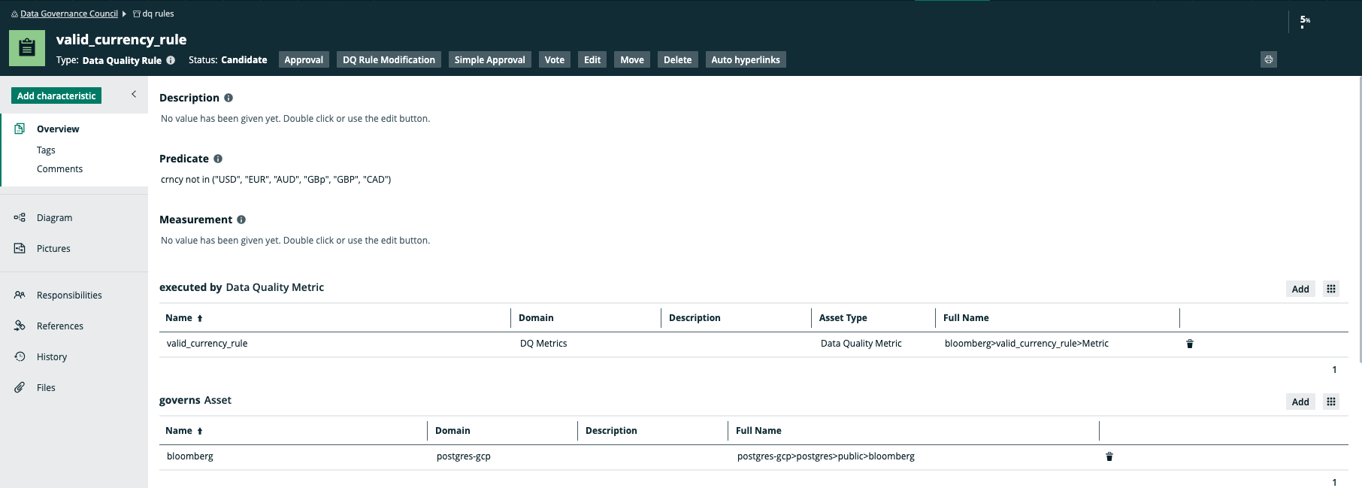Go to Comments in sidebar

(x=59, y=168)
